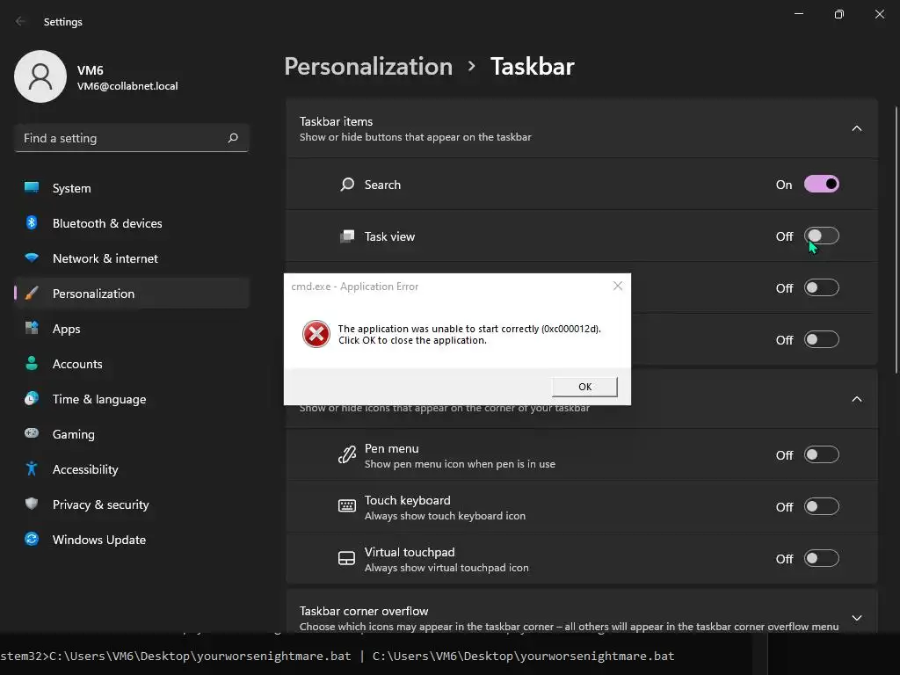Open Privacy & security settings

[132, 504]
